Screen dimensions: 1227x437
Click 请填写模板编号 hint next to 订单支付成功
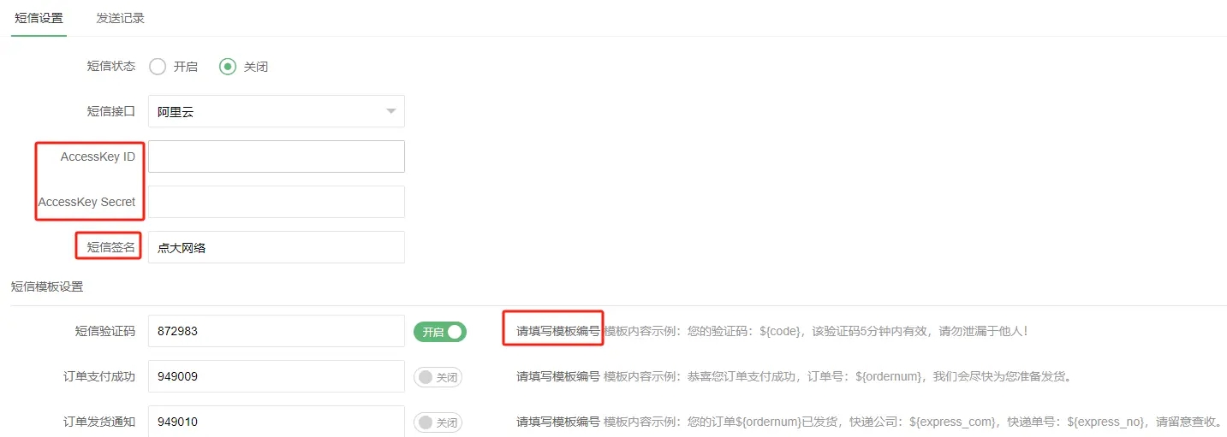point(557,376)
